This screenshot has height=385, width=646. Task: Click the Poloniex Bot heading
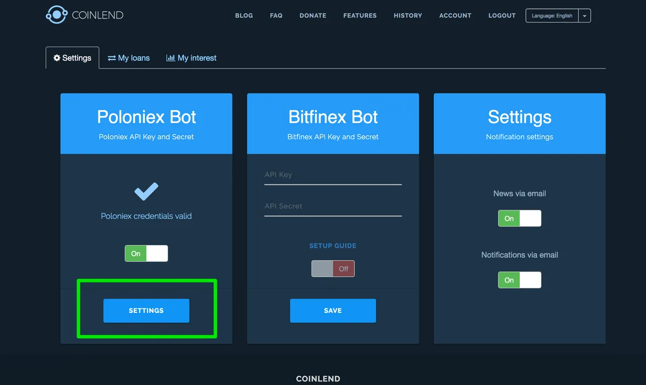(146, 117)
